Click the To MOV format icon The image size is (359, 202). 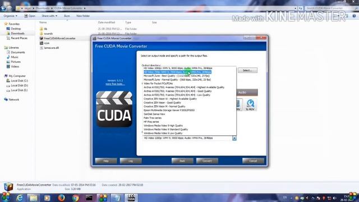click(x=250, y=105)
